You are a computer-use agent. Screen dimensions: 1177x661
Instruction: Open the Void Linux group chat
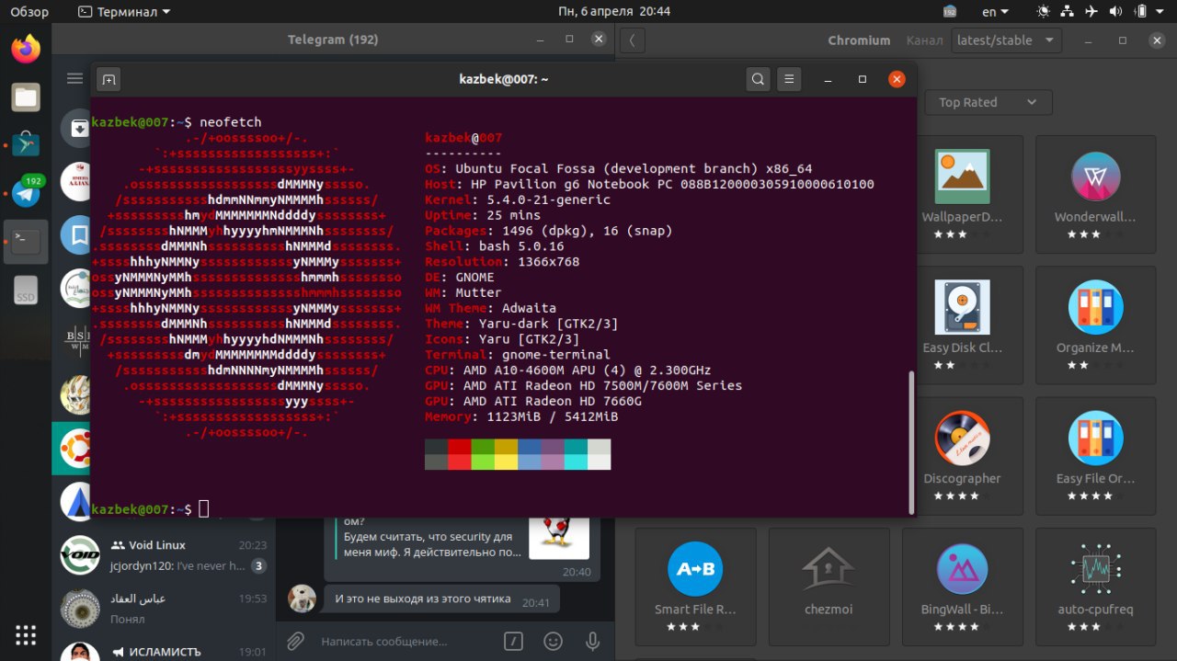tap(164, 555)
